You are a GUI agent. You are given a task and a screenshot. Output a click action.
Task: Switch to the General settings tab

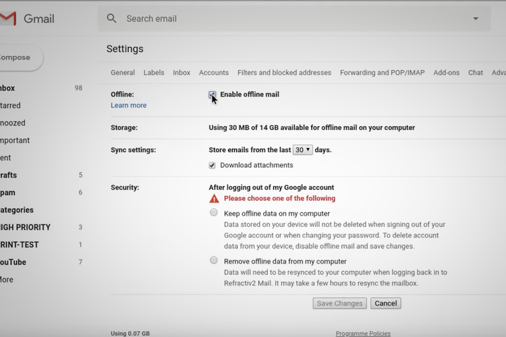pyautogui.click(x=123, y=73)
